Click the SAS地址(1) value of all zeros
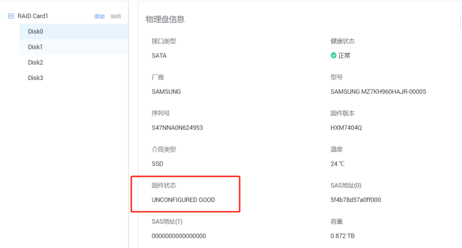 click(x=179, y=236)
